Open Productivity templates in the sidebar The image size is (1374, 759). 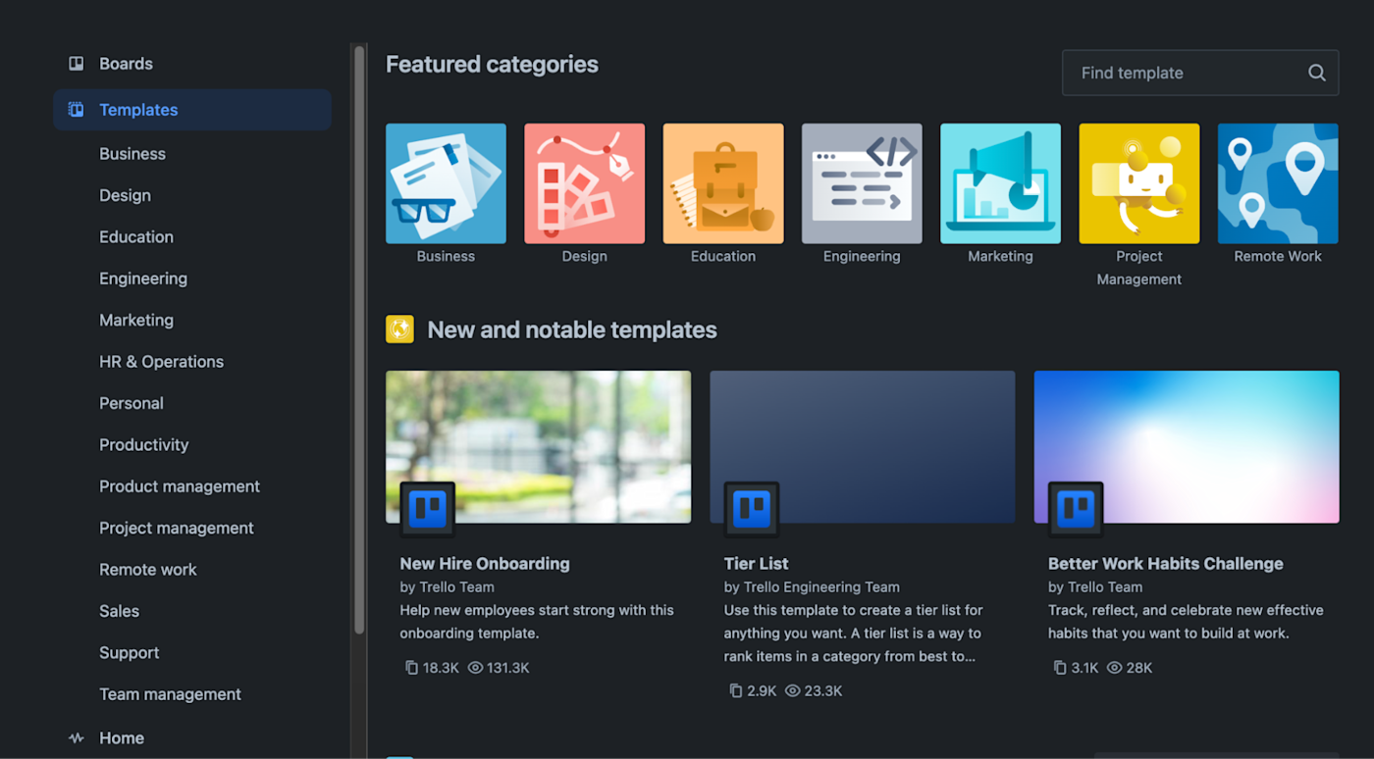(x=143, y=445)
